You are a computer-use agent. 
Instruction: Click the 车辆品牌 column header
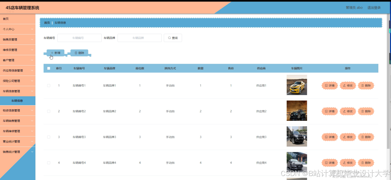(109, 68)
